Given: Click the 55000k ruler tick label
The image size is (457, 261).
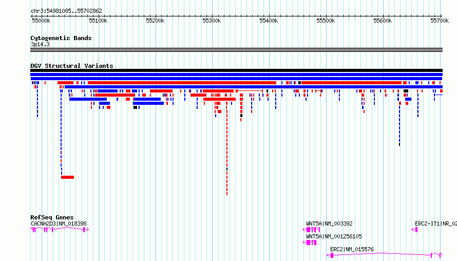Looking at the screenshot, I should tap(41, 21).
